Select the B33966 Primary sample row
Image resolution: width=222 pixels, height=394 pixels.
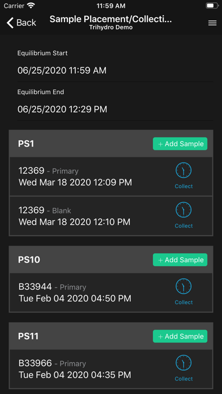111,369
